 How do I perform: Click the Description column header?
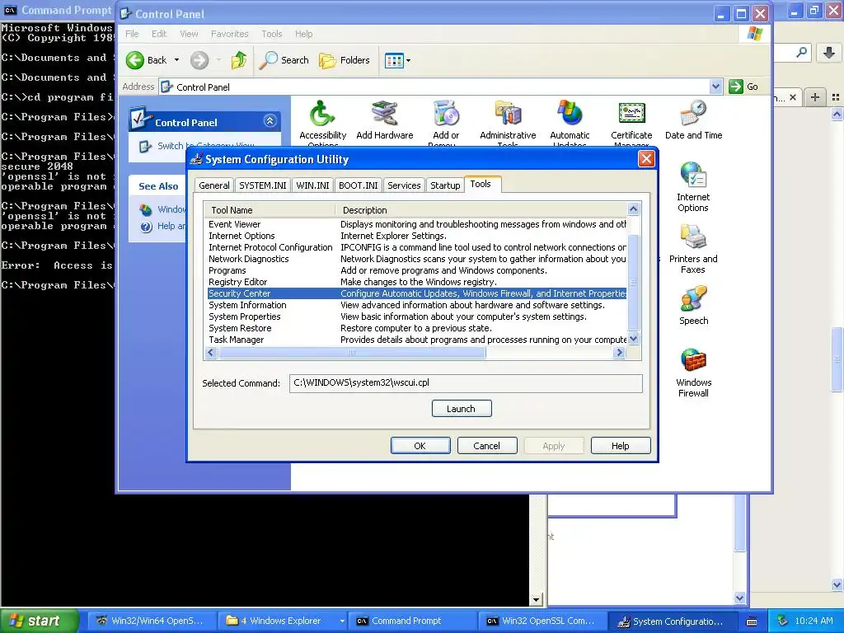coord(481,210)
